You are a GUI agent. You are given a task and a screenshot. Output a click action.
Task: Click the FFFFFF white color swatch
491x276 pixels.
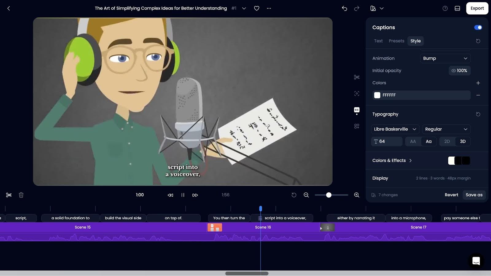[377, 95]
